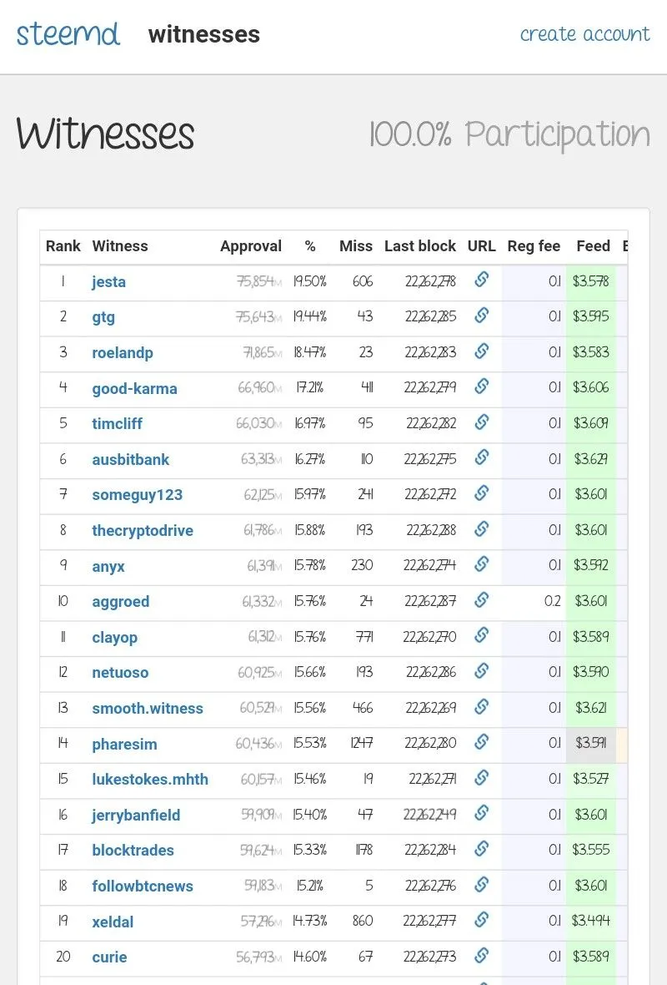Open the smooth.witness witness profile
The width and height of the screenshot is (667, 985).
(148, 709)
